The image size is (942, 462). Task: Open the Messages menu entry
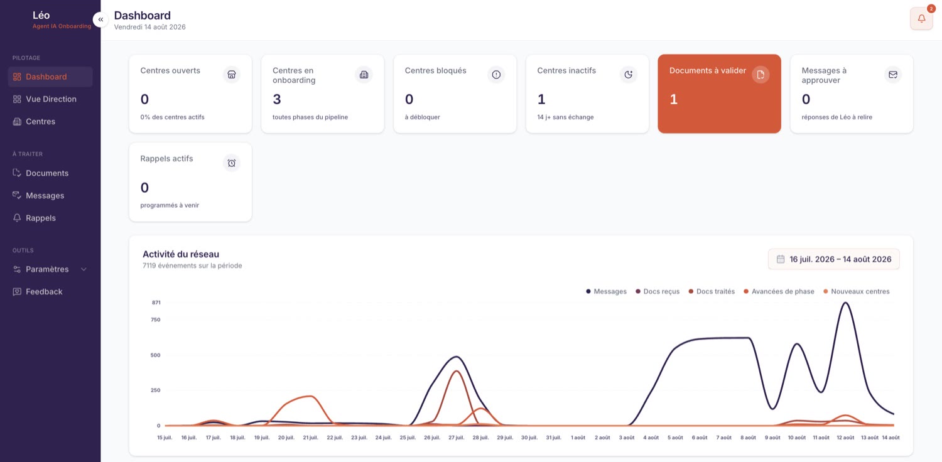pos(50,196)
